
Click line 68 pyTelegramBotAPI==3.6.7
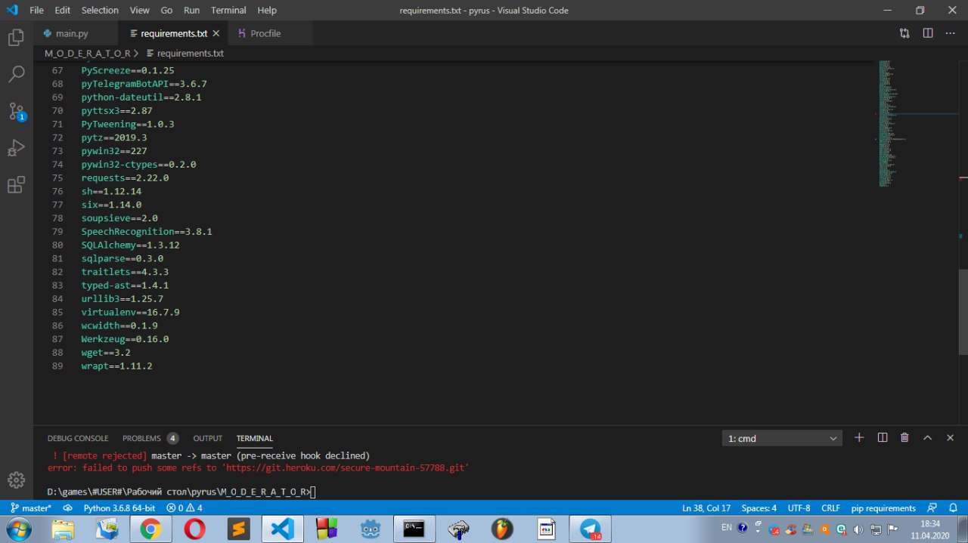tap(144, 84)
